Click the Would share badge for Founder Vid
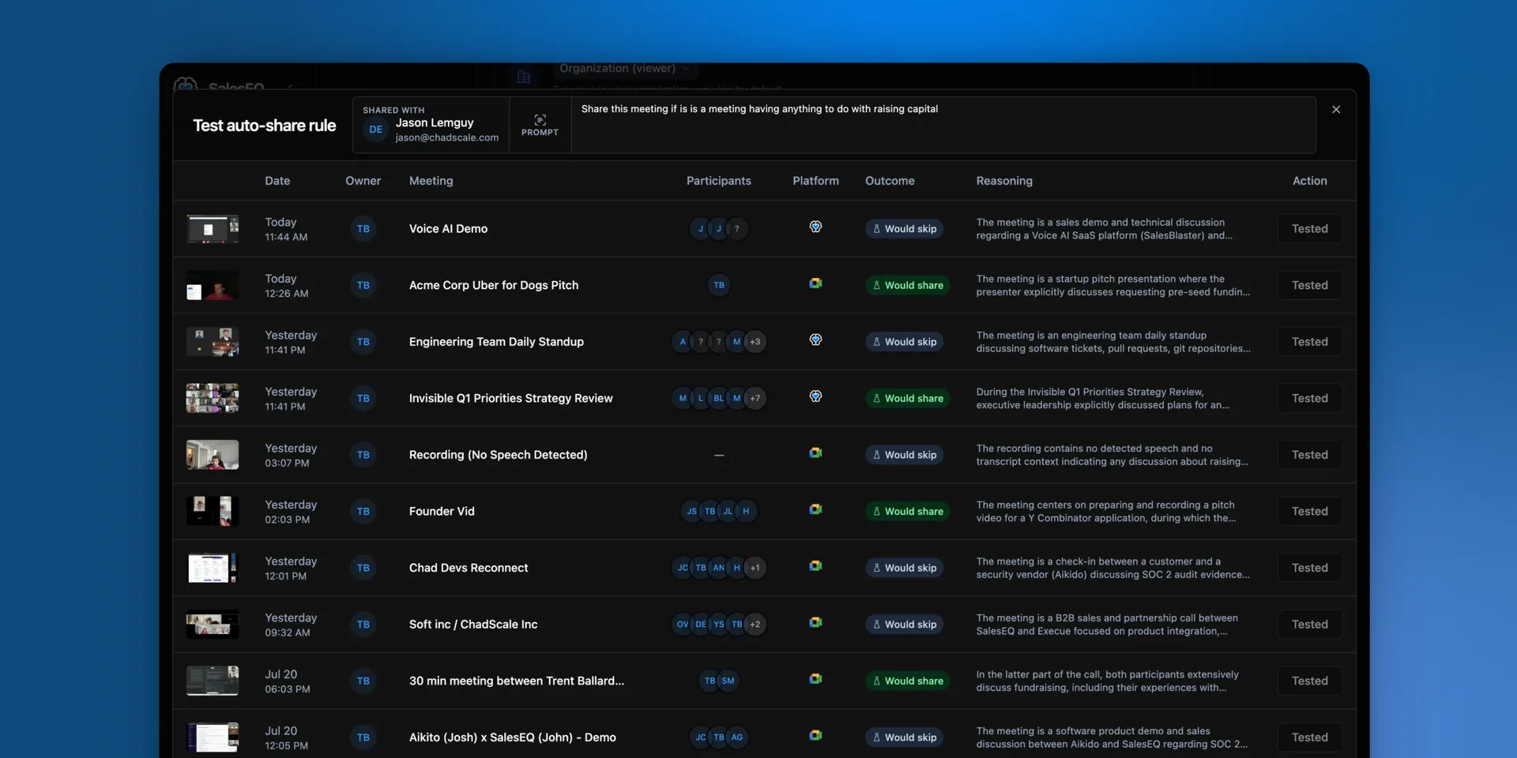 [907, 512]
